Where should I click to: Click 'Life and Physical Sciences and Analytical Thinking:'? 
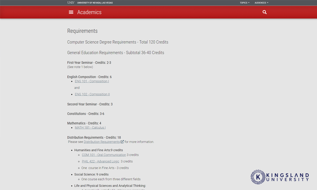coord(110,186)
